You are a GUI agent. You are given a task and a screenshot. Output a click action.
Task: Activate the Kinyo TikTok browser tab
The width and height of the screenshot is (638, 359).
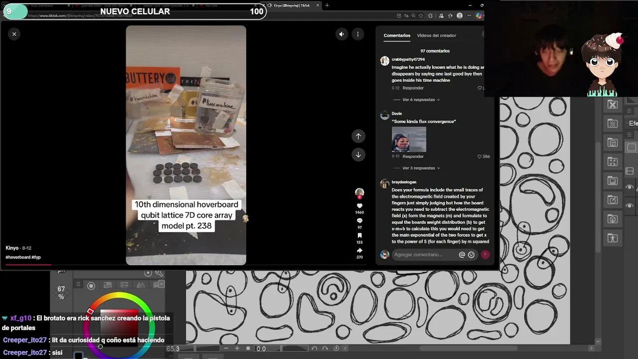[x=293, y=5]
